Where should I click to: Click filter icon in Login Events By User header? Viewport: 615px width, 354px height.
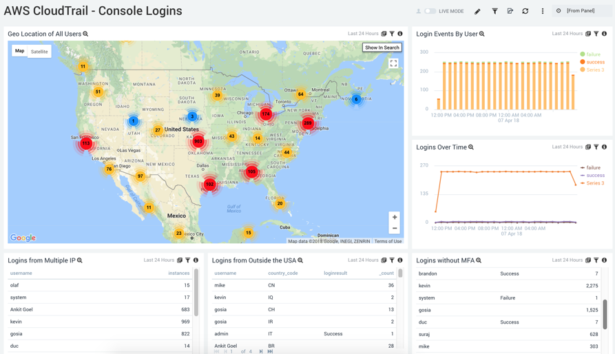(x=596, y=34)
